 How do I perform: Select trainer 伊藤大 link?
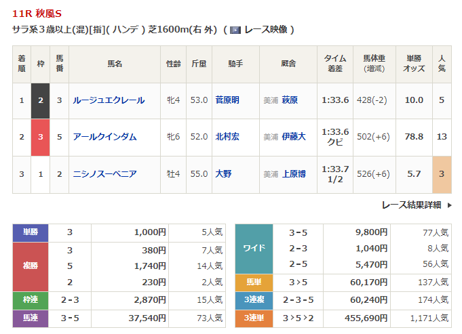point(294,137)
